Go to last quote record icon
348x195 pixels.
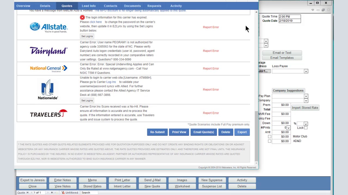click(x=52, y=193)
